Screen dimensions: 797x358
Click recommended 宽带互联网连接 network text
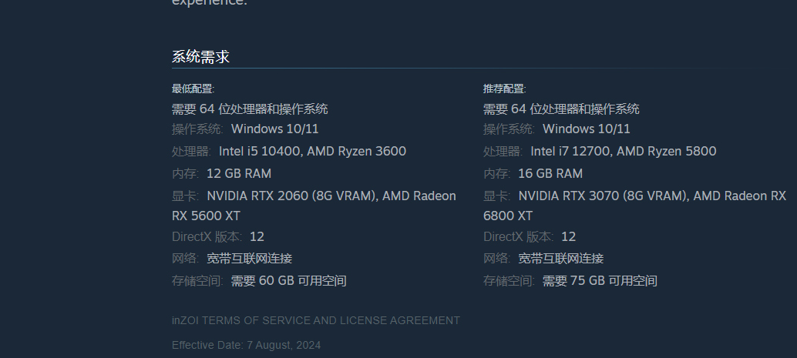click(x=560, y=259)
